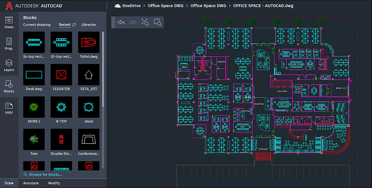
Task: Open the XREF panel
Action: pos(9,108)
